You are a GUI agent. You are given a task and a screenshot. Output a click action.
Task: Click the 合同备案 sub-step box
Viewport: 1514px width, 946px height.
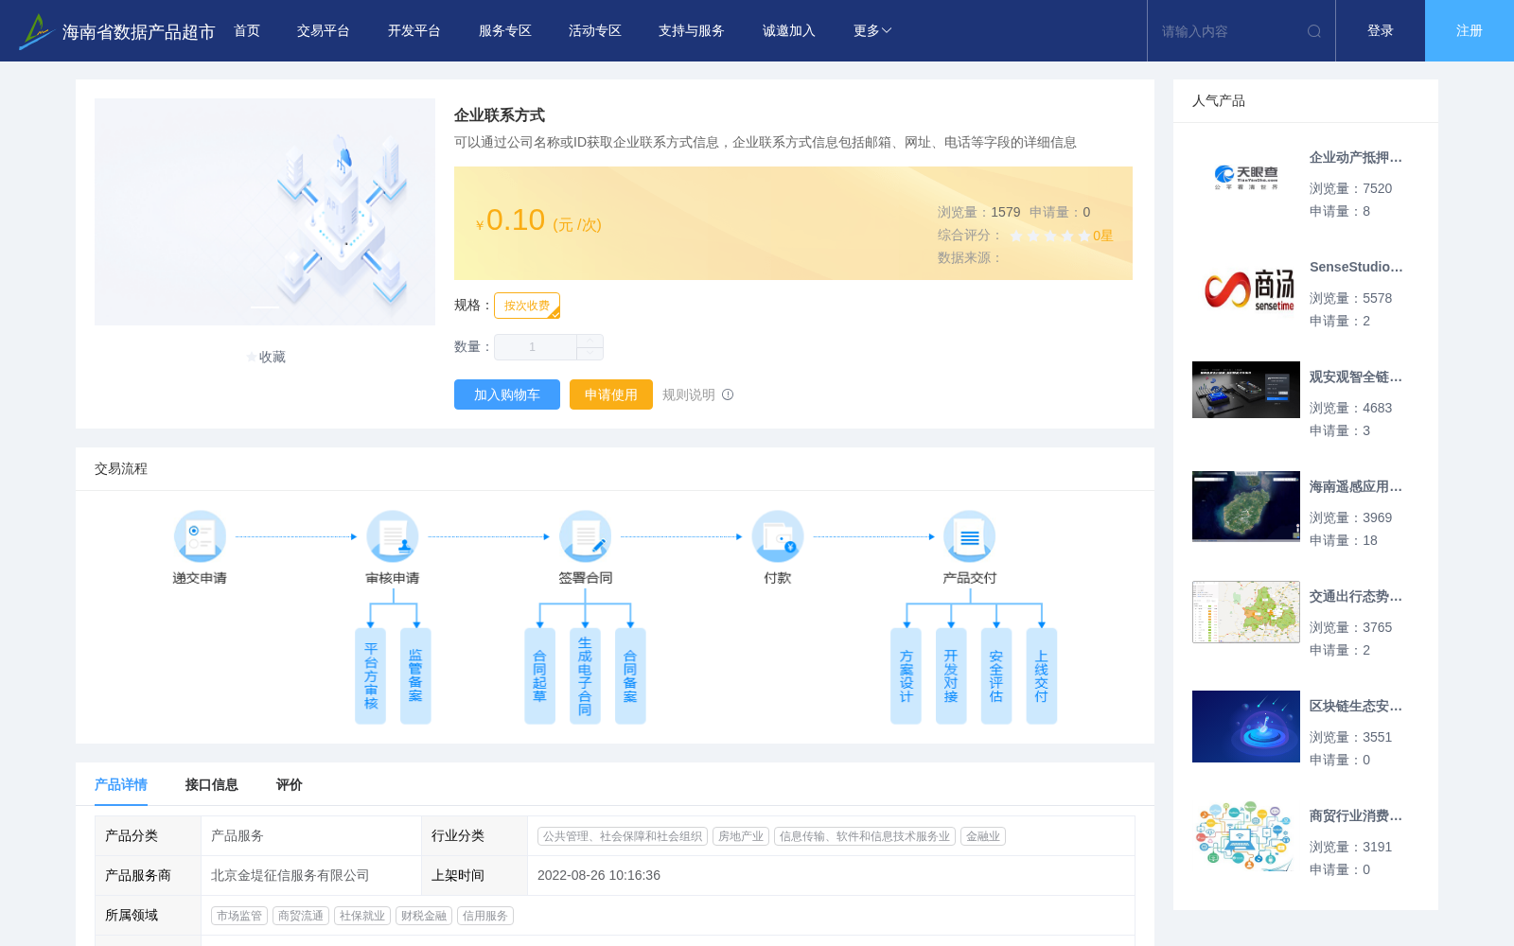pos(630,675)
